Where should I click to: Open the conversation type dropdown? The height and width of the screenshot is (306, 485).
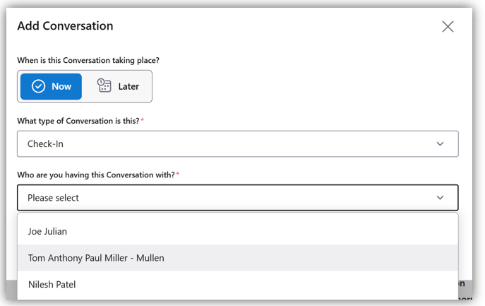[x=237, y=144]
